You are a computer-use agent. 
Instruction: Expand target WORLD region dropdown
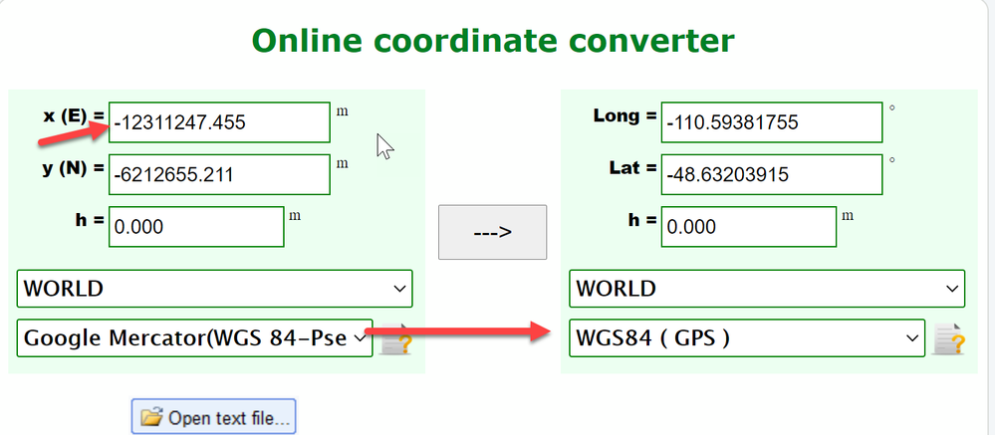click(767, 289)
